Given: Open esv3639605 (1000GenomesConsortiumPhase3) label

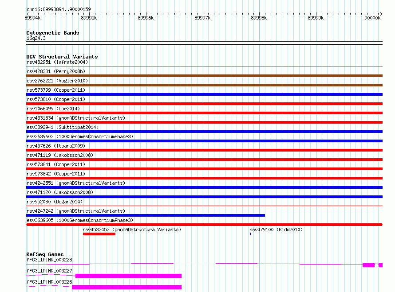Looking at the screenshot, I should (x=80, y=220).
